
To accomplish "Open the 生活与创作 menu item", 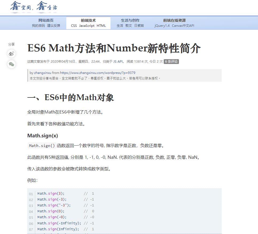I will tap(130, 20).
